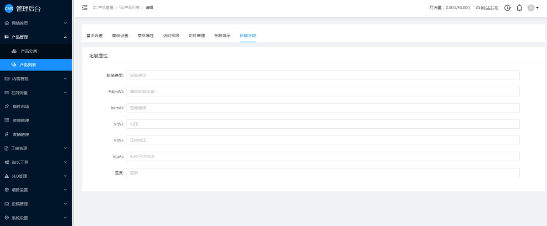Click the CMS logo icon
547x226 pixels.
pyautogui.click(x=9, y=9)
